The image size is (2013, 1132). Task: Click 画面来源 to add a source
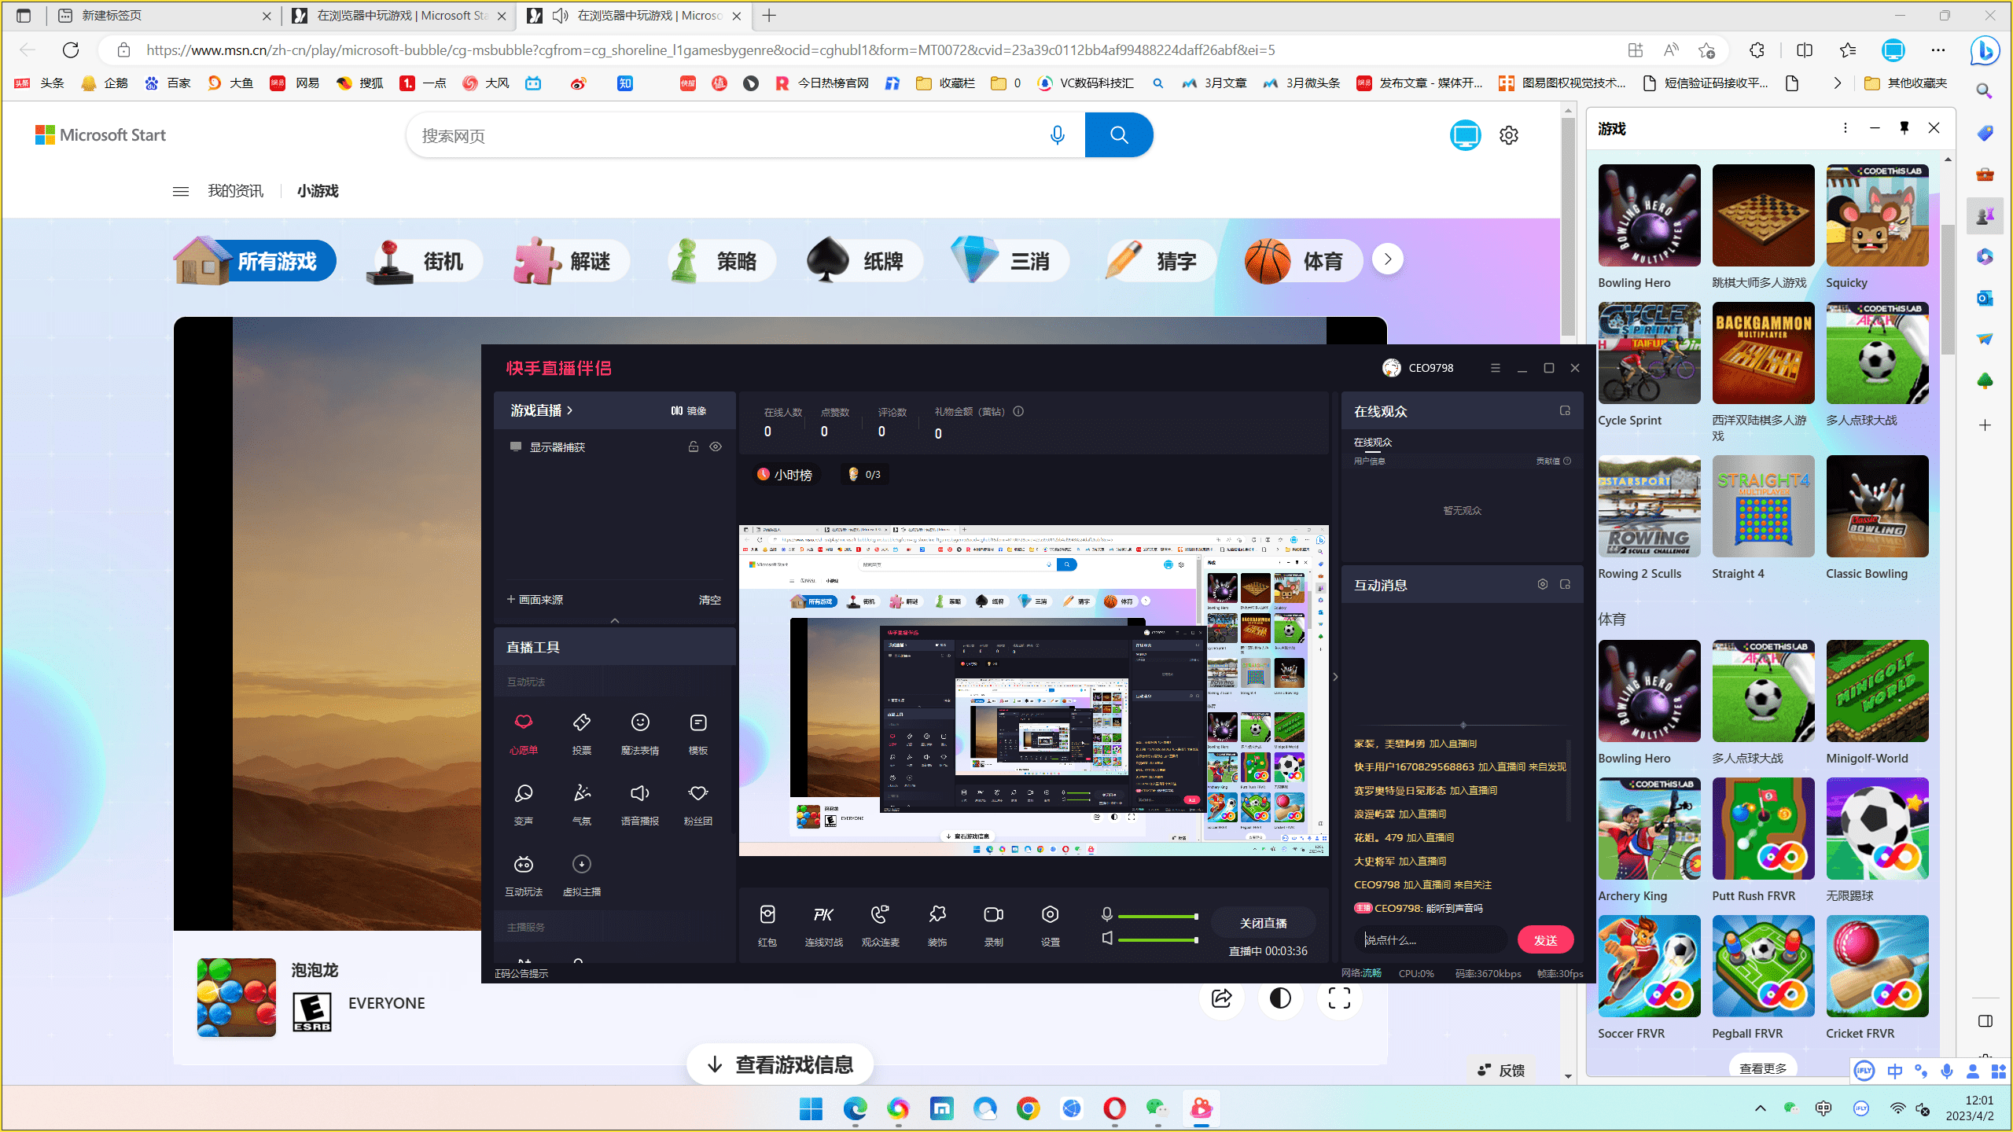[x=535, y=599]
